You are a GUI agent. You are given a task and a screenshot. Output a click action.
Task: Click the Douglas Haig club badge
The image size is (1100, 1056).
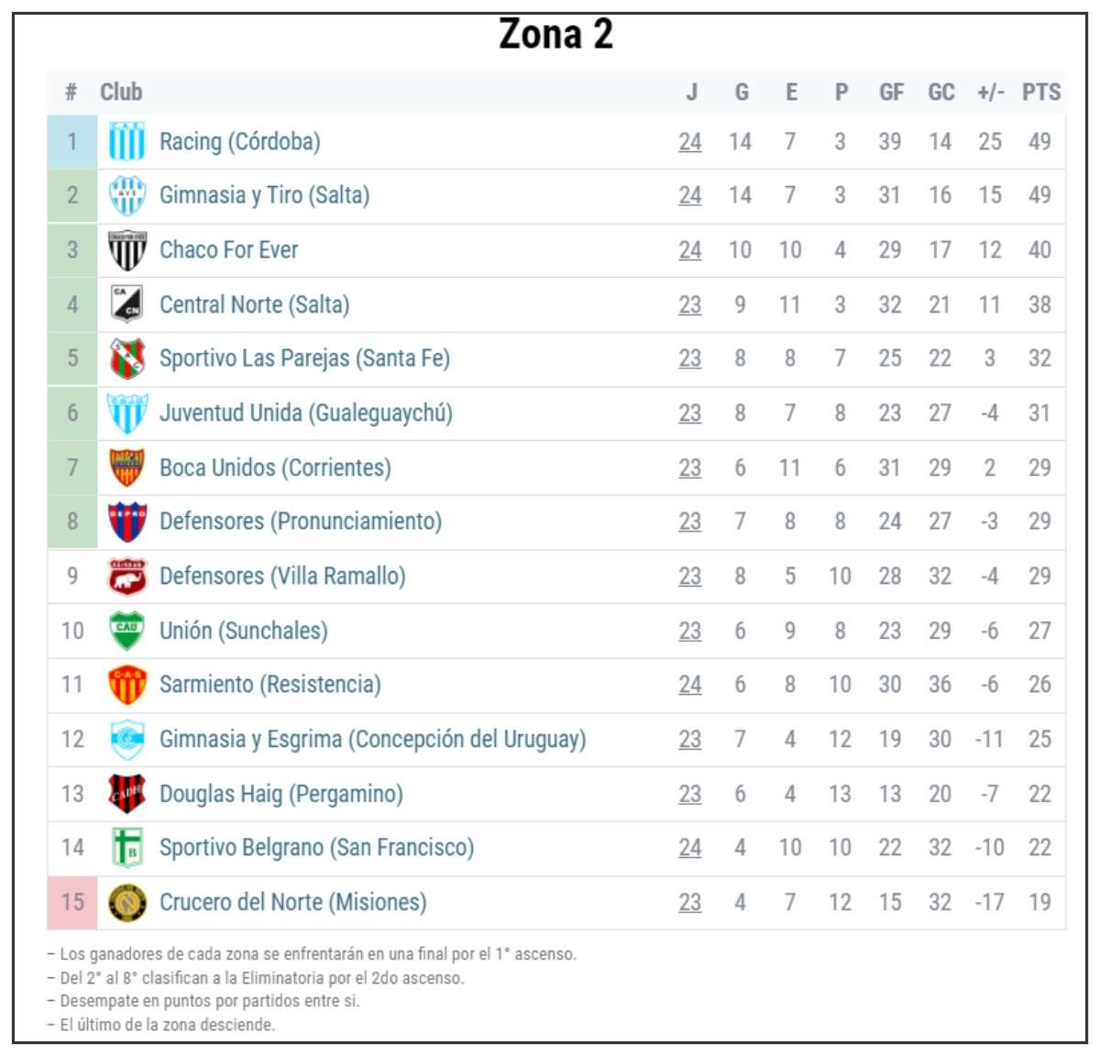pyautogui.click(x=126, y=794)
